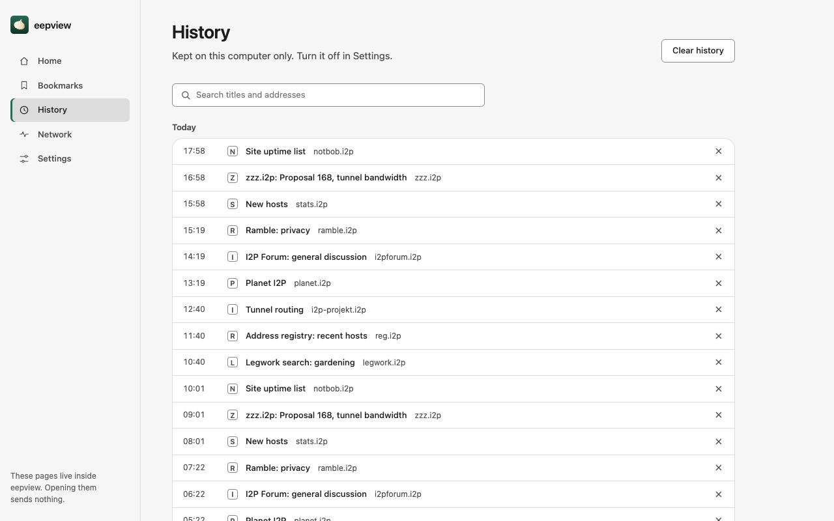
Task: Remove the 17:58 Site uptime list entry
Action: [719, 151]
